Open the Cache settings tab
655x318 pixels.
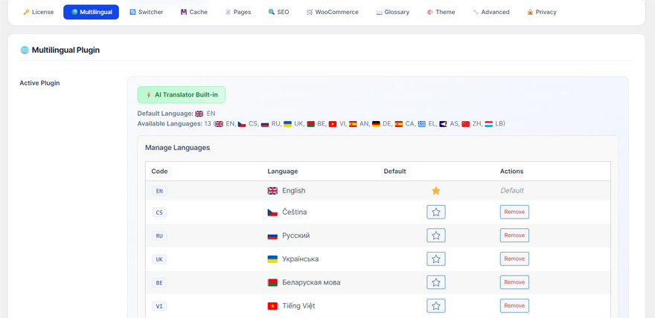coord(194,12)
